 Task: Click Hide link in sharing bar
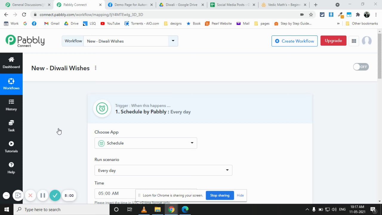[240, 195]
